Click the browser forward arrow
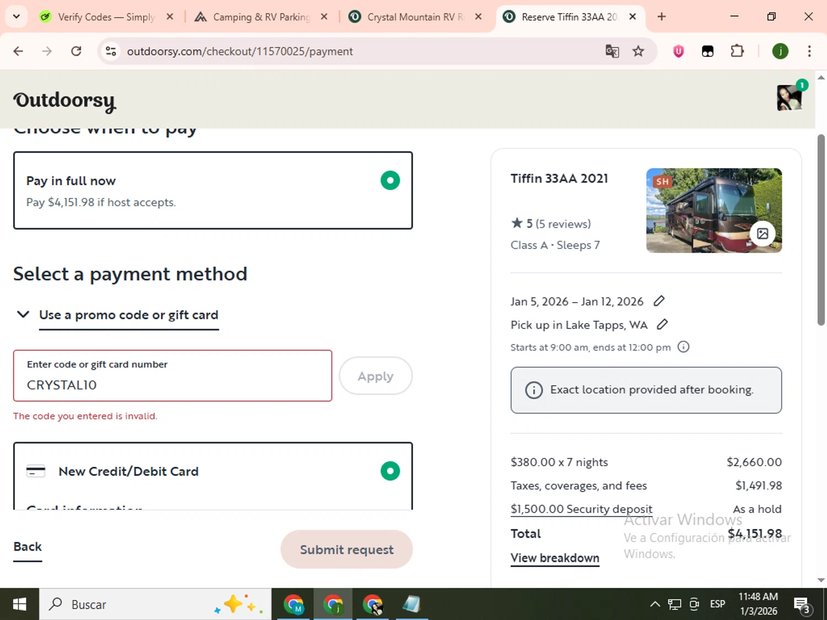This screenshot has width=827, height=620. click(x=47, y=51)
